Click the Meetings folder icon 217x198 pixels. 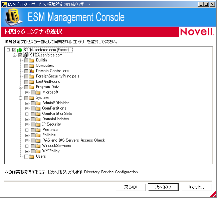38,130
